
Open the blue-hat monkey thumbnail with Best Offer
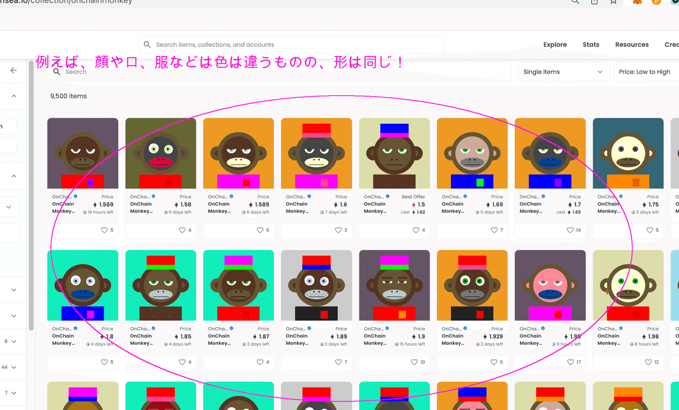[x=394, y=153]
